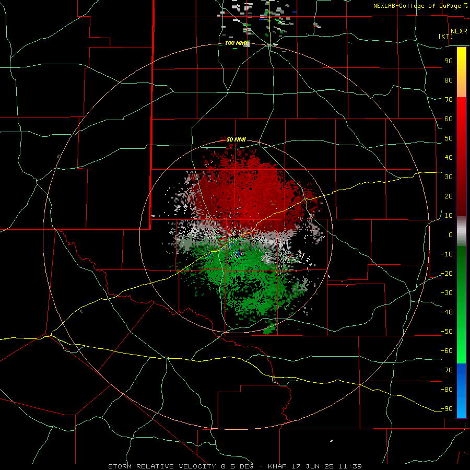
Task: Click the positive 40 scale value
Action: [x=449, y=157]
